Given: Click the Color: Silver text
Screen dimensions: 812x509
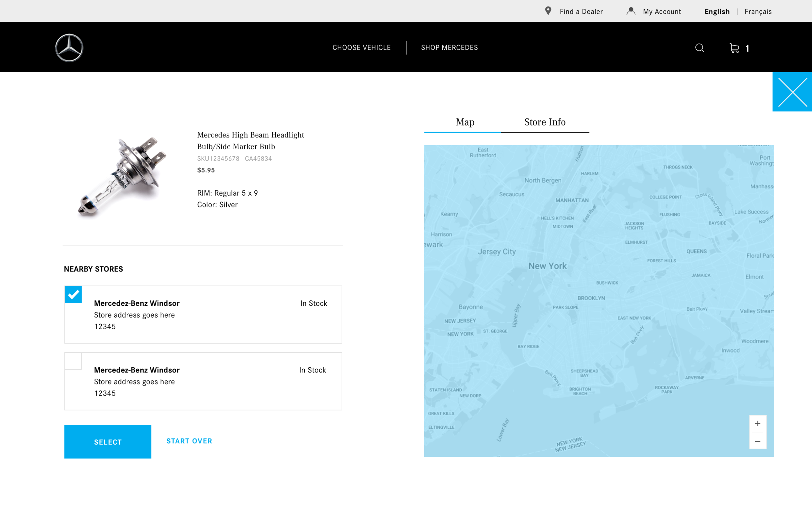Looking at the screenshot, I should click(x=217, y=205).
